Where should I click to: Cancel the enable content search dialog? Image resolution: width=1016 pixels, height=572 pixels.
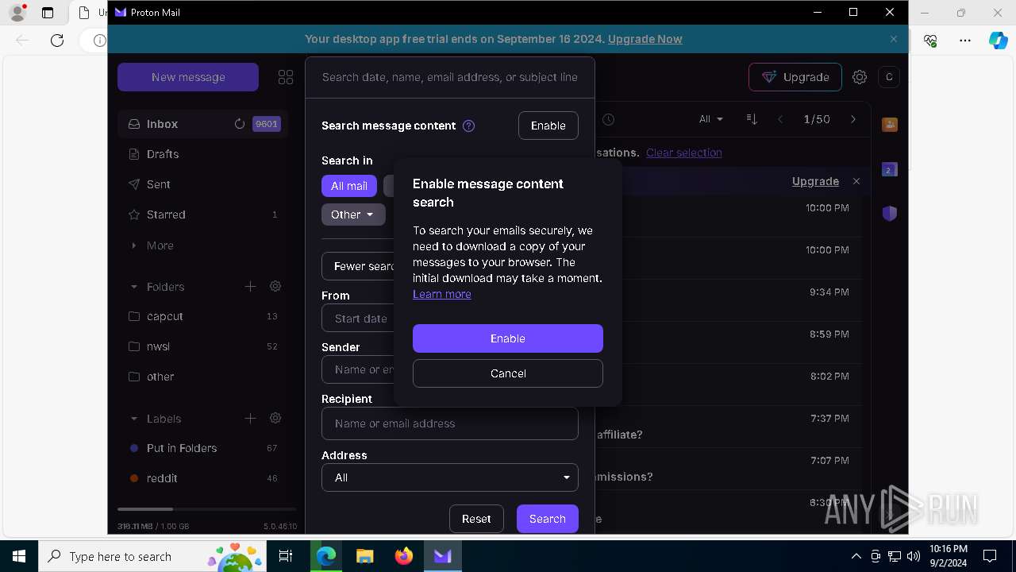(508, 373)
